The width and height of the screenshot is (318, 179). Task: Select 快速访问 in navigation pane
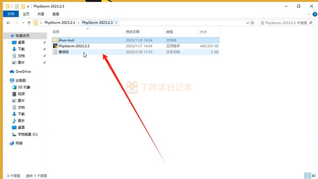(22, 36)
